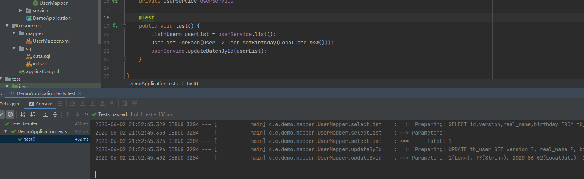Click the Step Over debugger icon
This screenshot has height=179, width=584.
tap(73, 104)
